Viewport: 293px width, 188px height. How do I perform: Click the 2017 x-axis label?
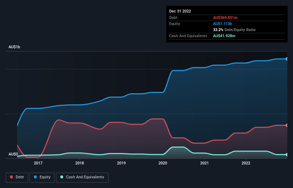[38, 163]
